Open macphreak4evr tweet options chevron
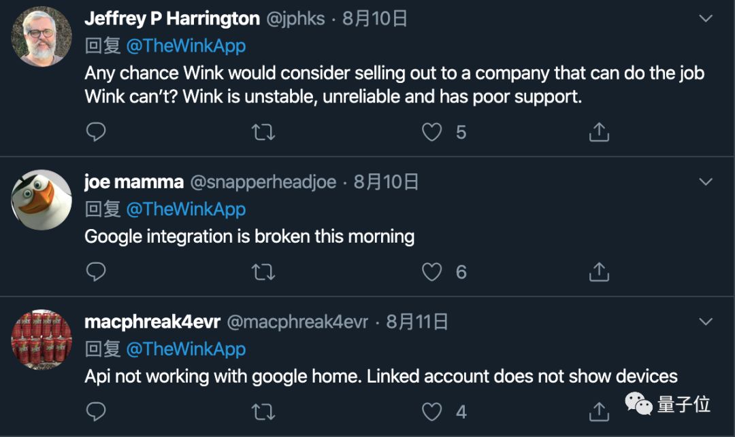The width and height of the screenshot is (735, 437). (x=706, y=321)
